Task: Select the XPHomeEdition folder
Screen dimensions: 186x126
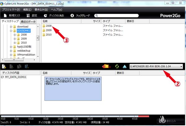Action: pyautogui.click(x=26, y=55)
